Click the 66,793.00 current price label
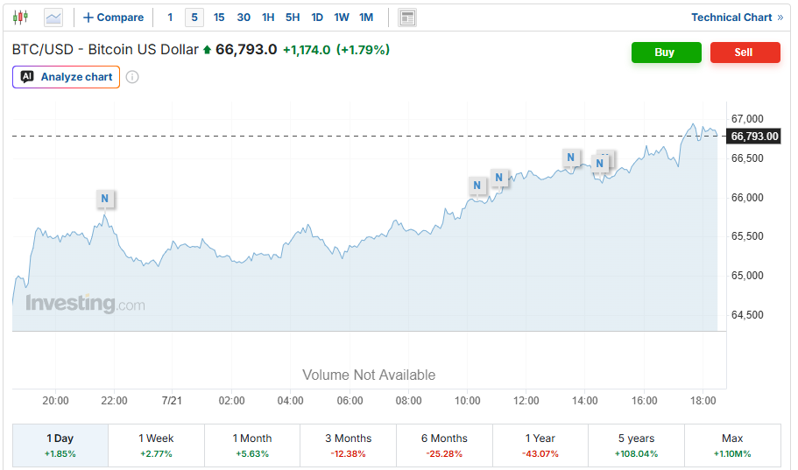This screenshot has height=470, width=798. (x=754, y=137)
